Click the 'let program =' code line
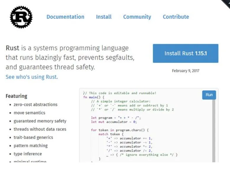The height and width of the screenshot is (170, 230). (116, 118)
